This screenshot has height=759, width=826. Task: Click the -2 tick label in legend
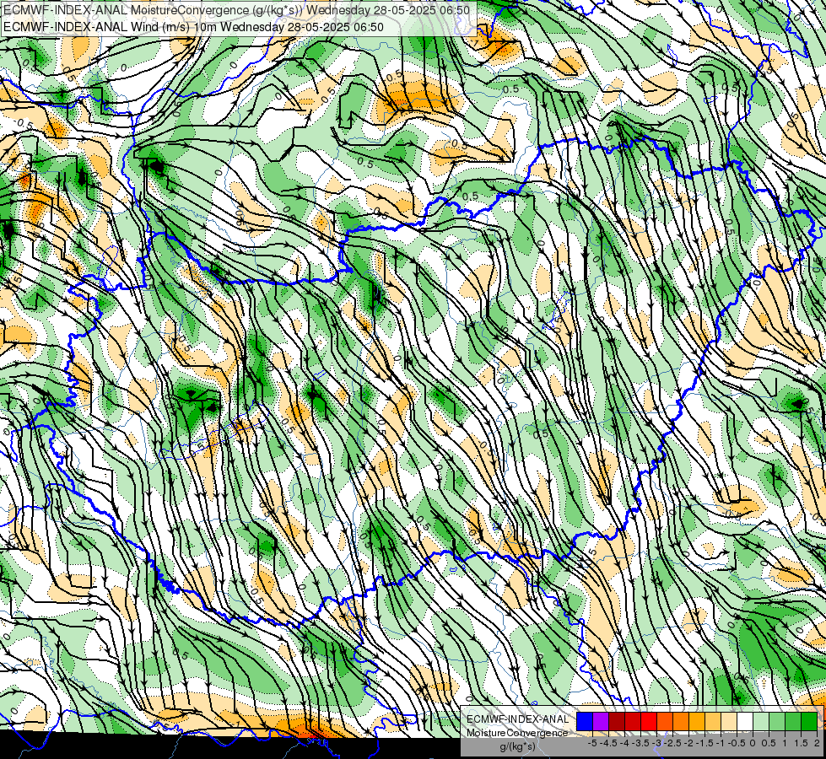(688, 743)
